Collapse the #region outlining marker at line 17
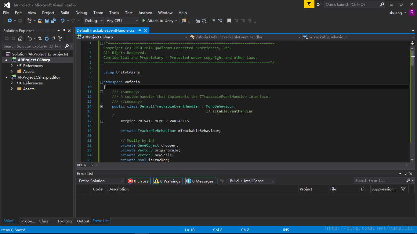This screenshot has width=417, height=234. [x=102, y=121]
